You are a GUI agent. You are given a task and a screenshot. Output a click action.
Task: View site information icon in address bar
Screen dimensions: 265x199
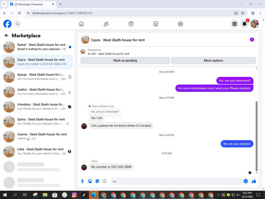(28, 13)
